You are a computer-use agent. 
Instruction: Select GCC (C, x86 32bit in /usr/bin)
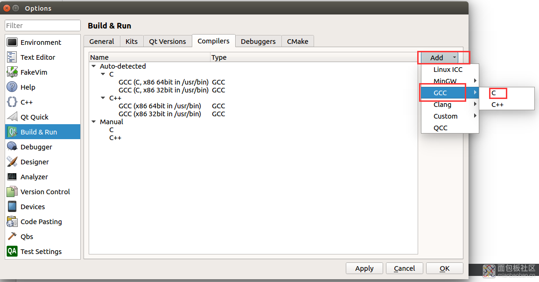pyautogui.click(x=164, y=90)
